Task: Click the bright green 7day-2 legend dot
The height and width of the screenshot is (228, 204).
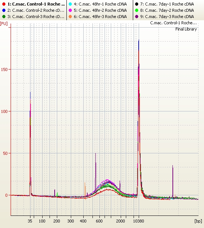Action: point(137,10)
